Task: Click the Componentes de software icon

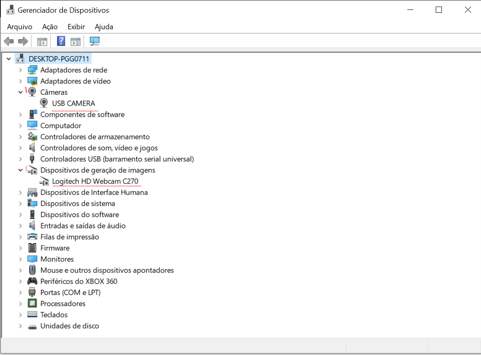Action: click(33, 114)
